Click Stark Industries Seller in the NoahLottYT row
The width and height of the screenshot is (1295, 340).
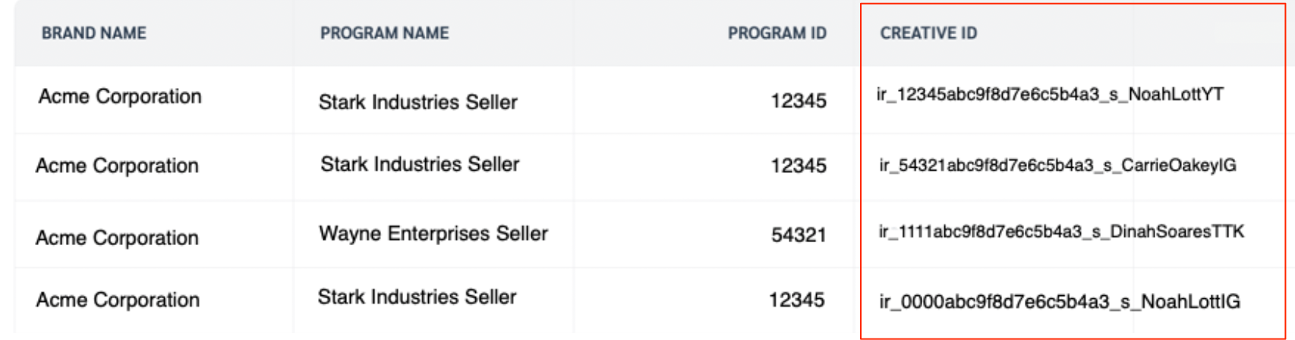[x=417, y=102]
